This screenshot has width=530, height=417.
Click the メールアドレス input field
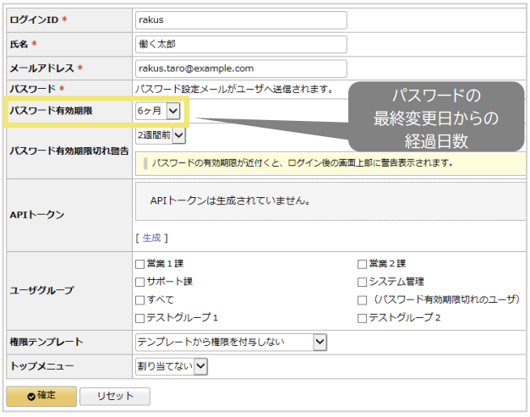[x=241, y=69]
